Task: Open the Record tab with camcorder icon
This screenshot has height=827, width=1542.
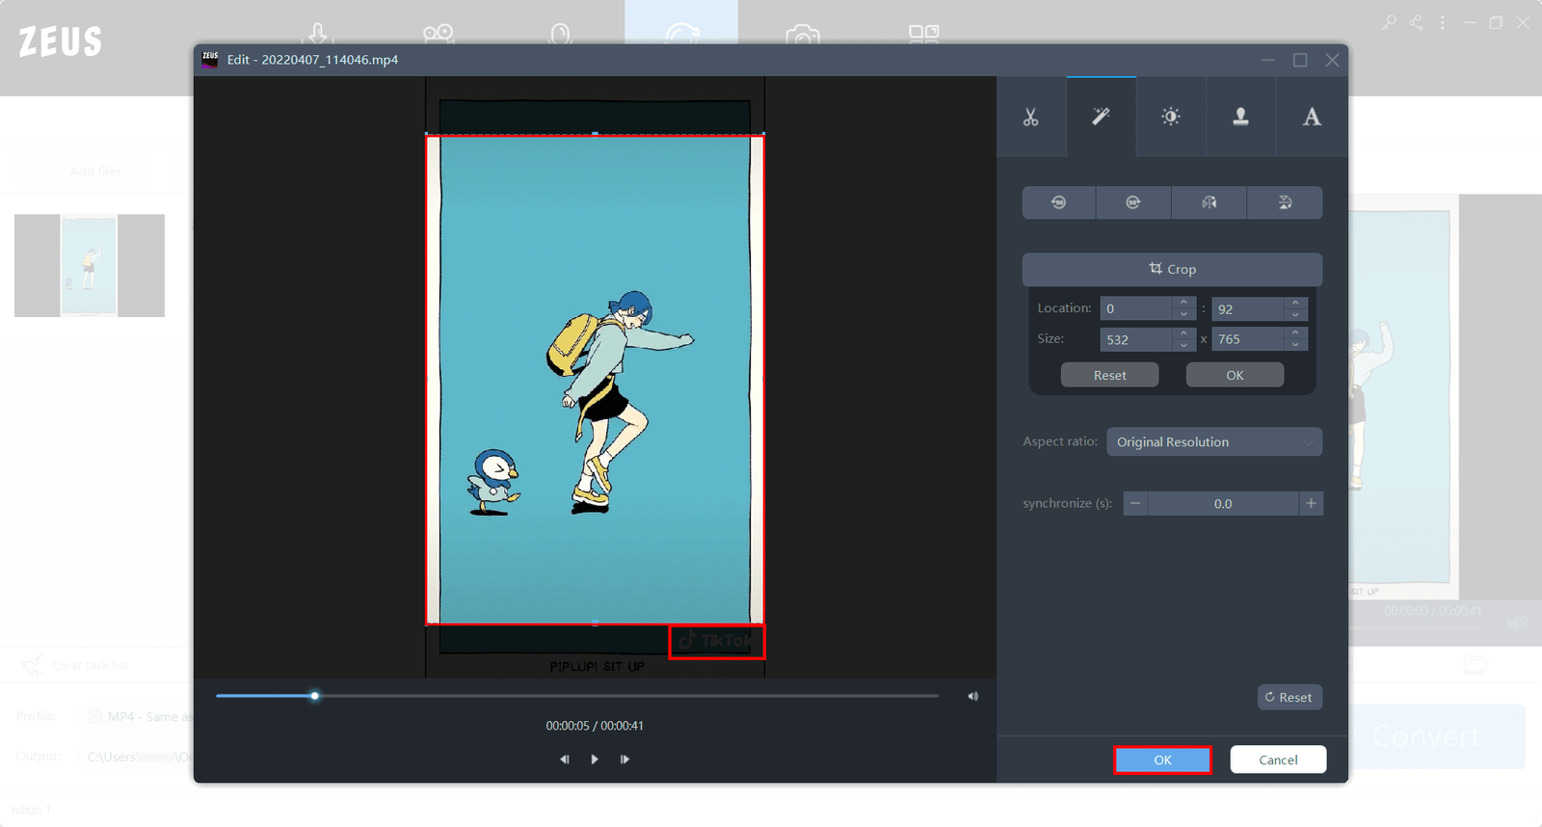Action: click(439, 35)
